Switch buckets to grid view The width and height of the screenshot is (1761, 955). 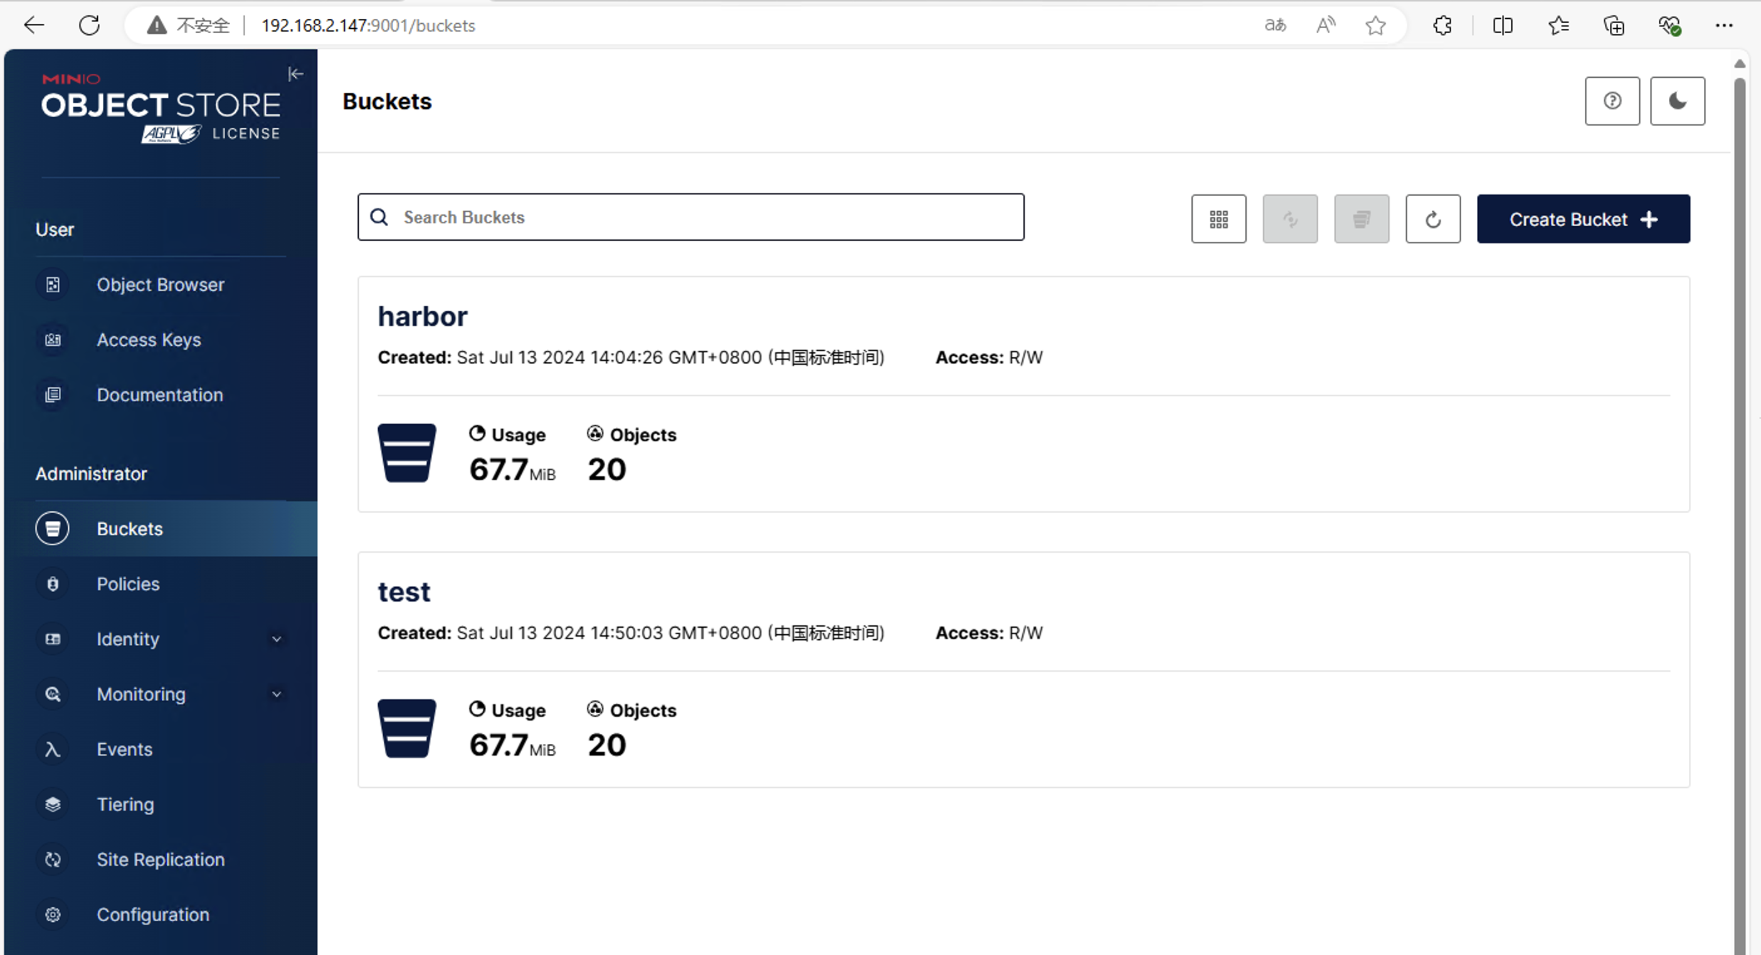1218,219
